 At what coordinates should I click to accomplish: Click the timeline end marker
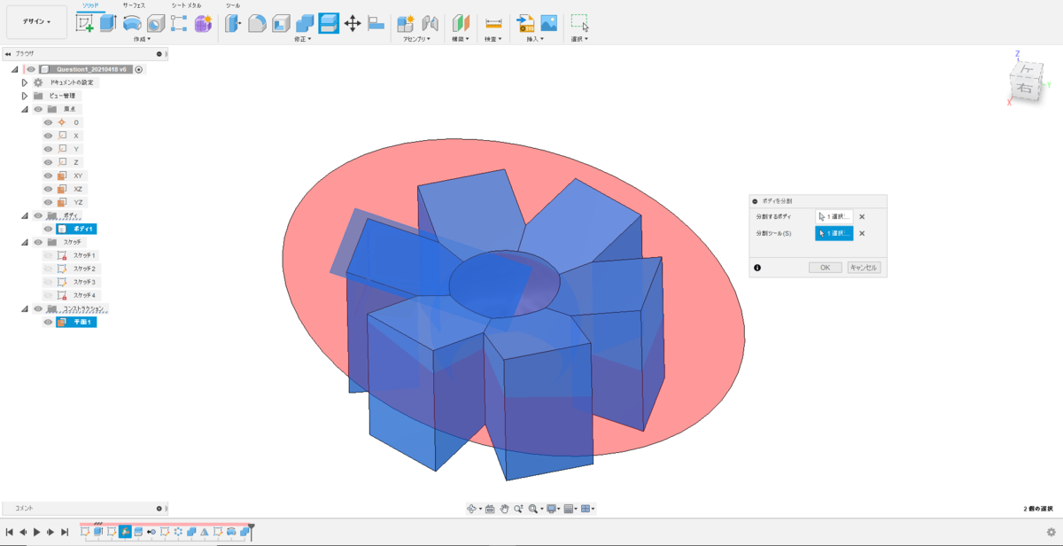(x=252, y=530)
